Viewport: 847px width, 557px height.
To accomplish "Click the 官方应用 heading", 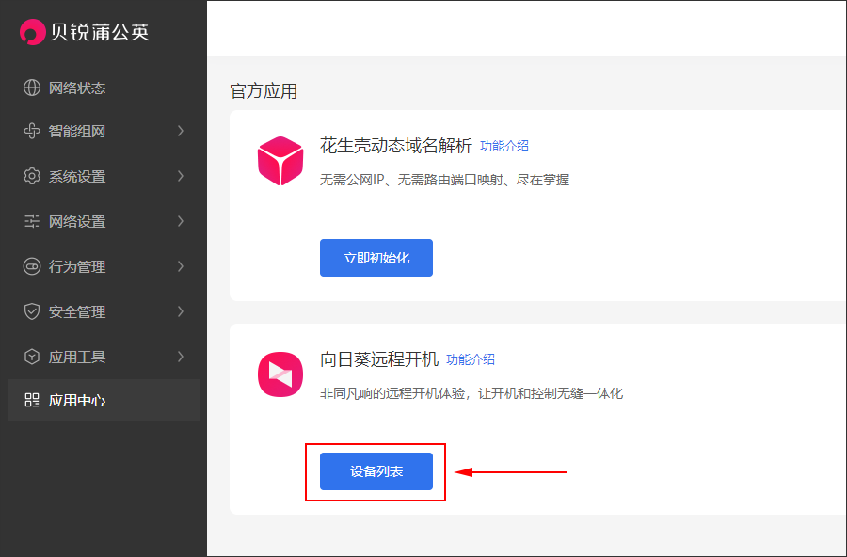I will coord(264,90).
